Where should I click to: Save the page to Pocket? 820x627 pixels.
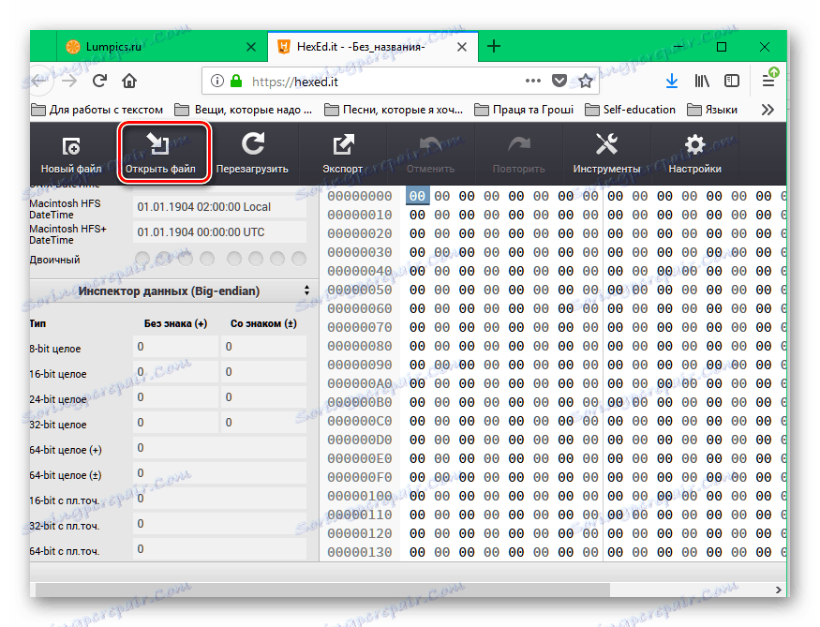(559, 81)
